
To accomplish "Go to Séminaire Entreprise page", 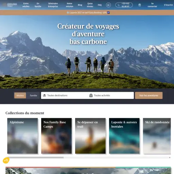I will click(x=53, y=5).
